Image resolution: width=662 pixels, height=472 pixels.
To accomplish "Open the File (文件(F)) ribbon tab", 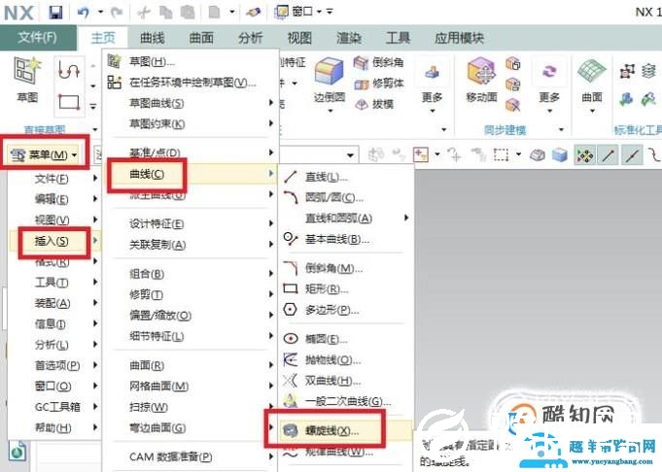I will 38,38.
